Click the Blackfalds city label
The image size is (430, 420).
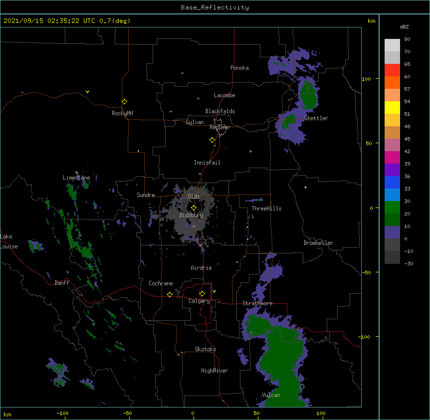(220, 111)
